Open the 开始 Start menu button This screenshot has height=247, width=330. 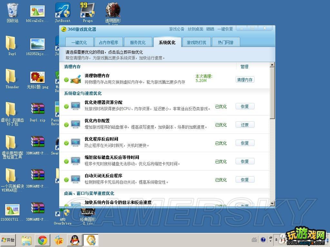pos(8,240)
